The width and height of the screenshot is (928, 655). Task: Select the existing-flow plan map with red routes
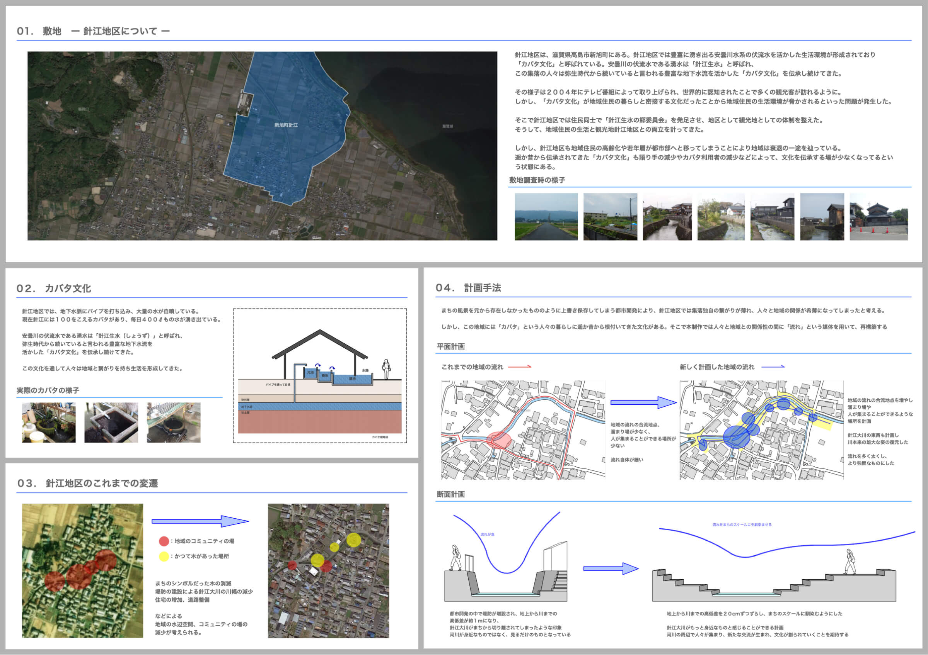(x=523, y=430)
